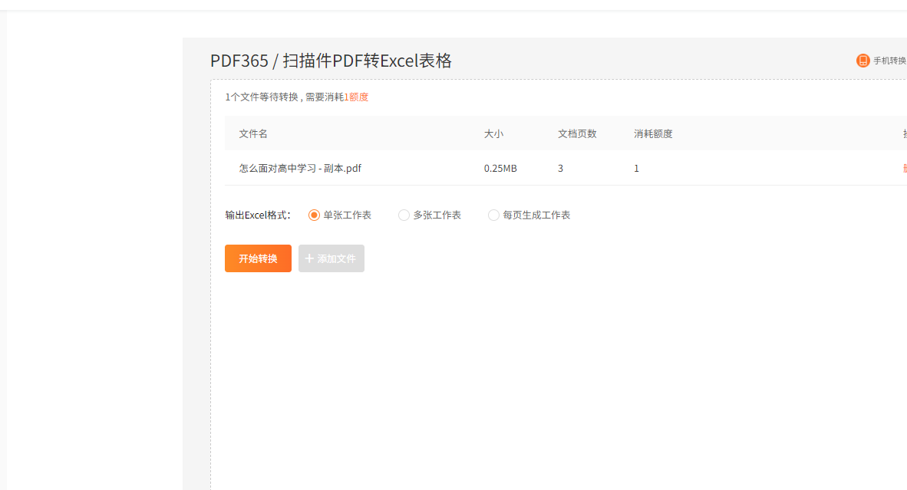Click the orange row action at right edge
907x490 pixels.
904,169
